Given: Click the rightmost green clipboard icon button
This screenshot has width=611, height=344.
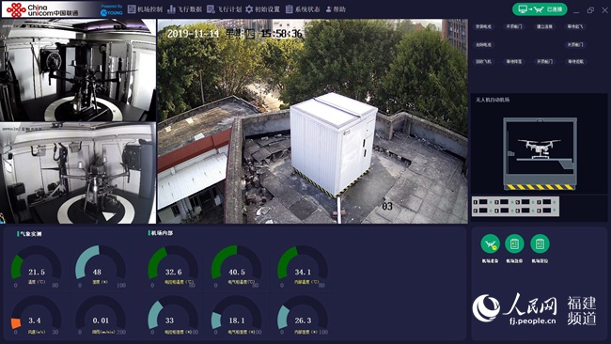Looking at the screenshot, I should point(540,244).
